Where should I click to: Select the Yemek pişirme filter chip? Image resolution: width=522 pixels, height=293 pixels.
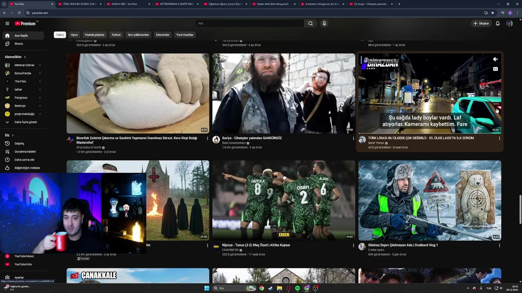click(x=95, y=35)
